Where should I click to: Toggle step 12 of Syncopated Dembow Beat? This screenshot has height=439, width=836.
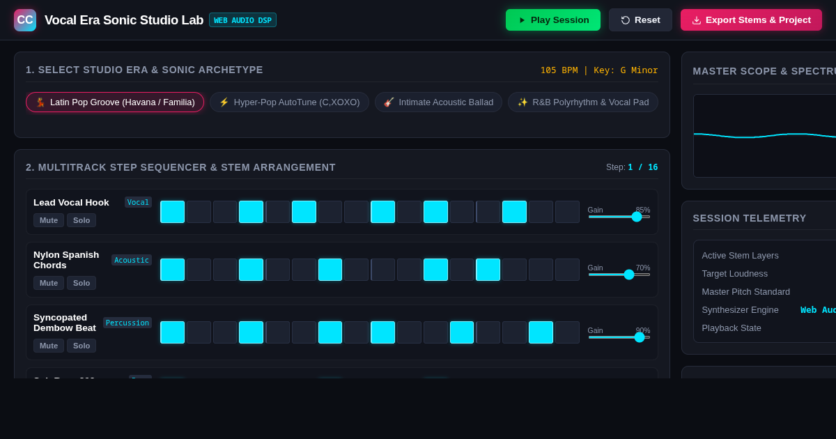462,332
